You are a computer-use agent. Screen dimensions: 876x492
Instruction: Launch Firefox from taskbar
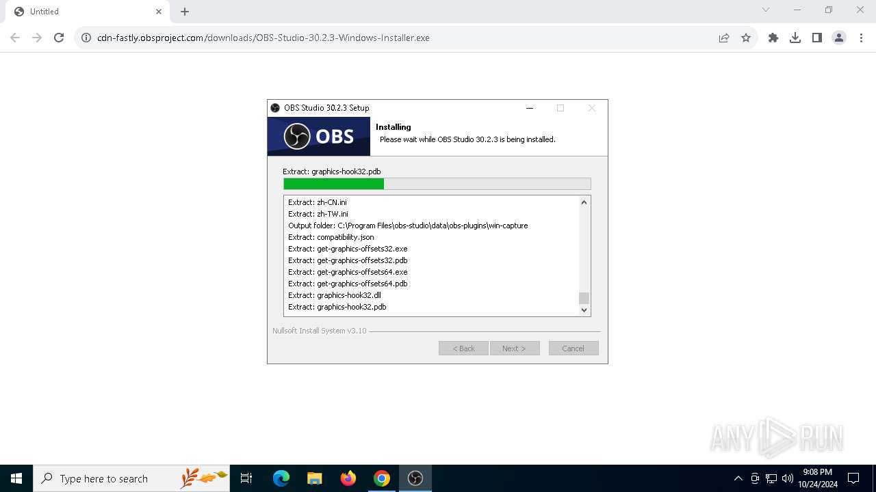coord(348,478)
